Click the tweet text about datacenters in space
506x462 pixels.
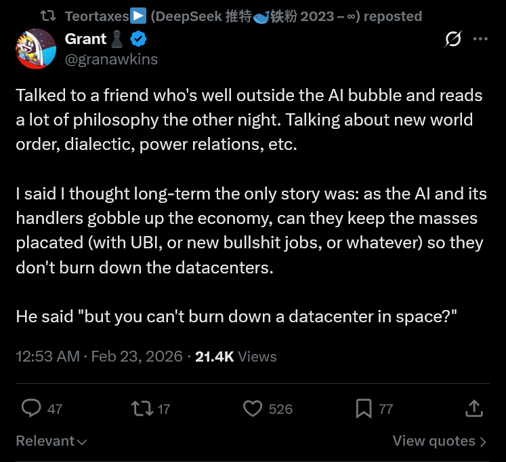[x=236, y=317]
